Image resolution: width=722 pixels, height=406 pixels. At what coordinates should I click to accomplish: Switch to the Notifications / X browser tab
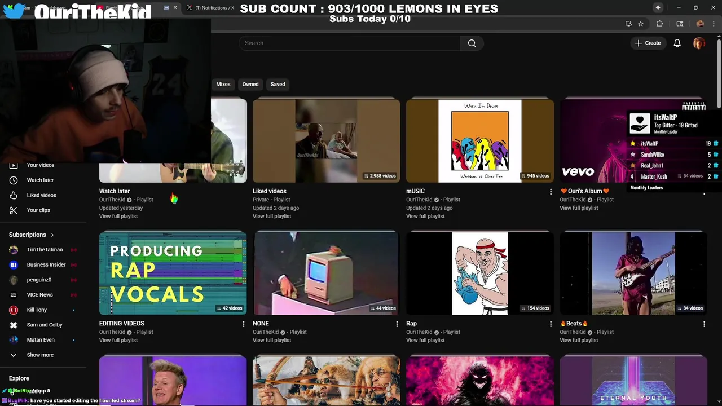214,8
